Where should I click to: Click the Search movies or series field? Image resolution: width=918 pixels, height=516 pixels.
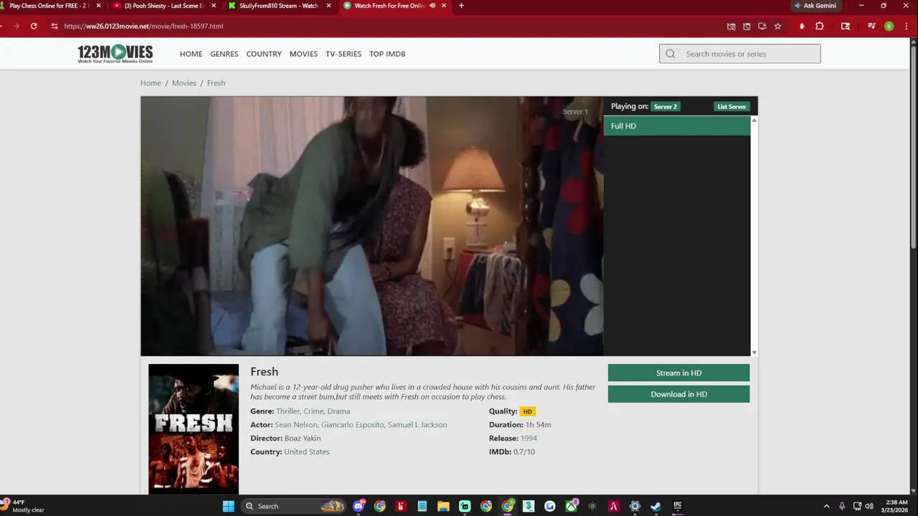[x=740, y=54]
